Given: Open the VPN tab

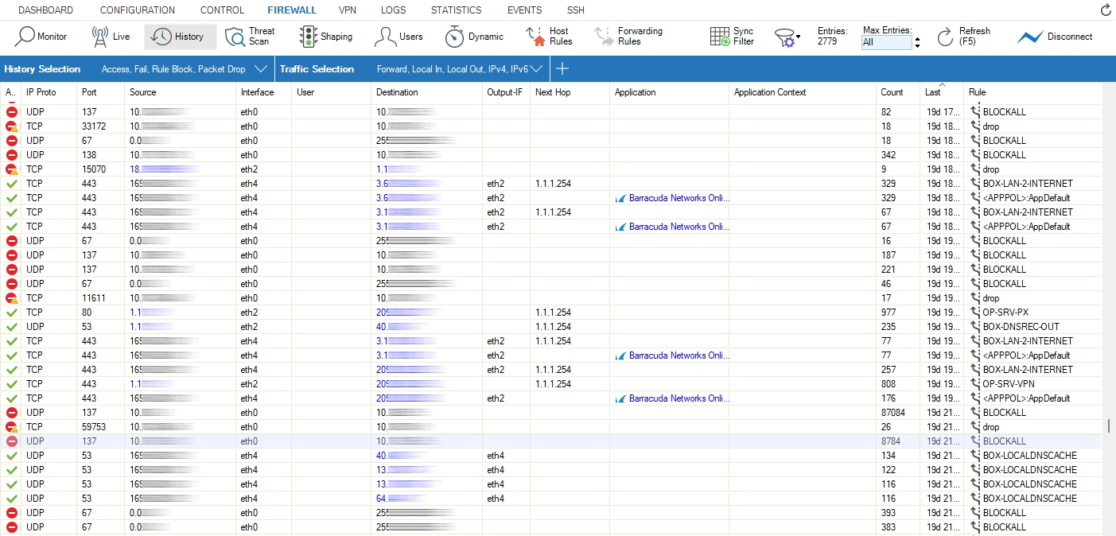Looking at the screenshot, I should 348,10.
